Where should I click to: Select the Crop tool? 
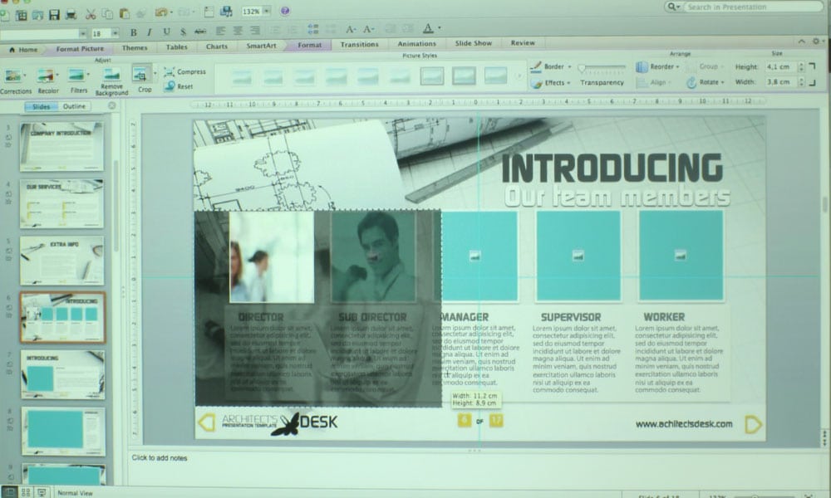[x=142, y=76]
